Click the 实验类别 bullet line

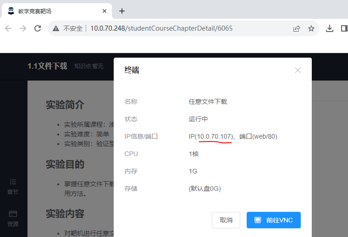89,144
